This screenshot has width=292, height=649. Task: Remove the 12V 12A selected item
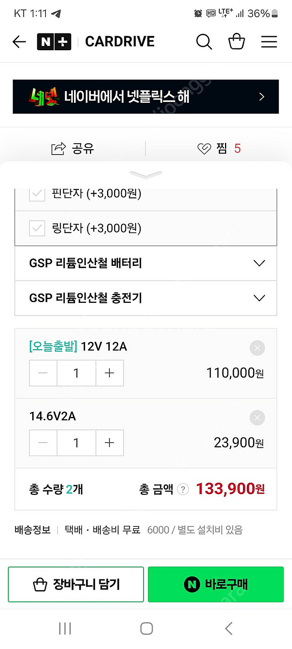[x=257, y=348]
